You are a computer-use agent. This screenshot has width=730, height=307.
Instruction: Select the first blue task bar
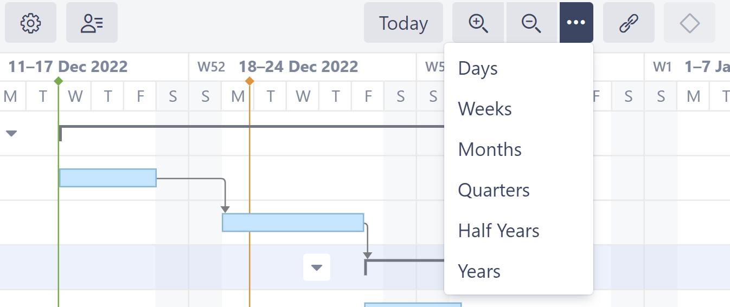click(x=107, y=178)
